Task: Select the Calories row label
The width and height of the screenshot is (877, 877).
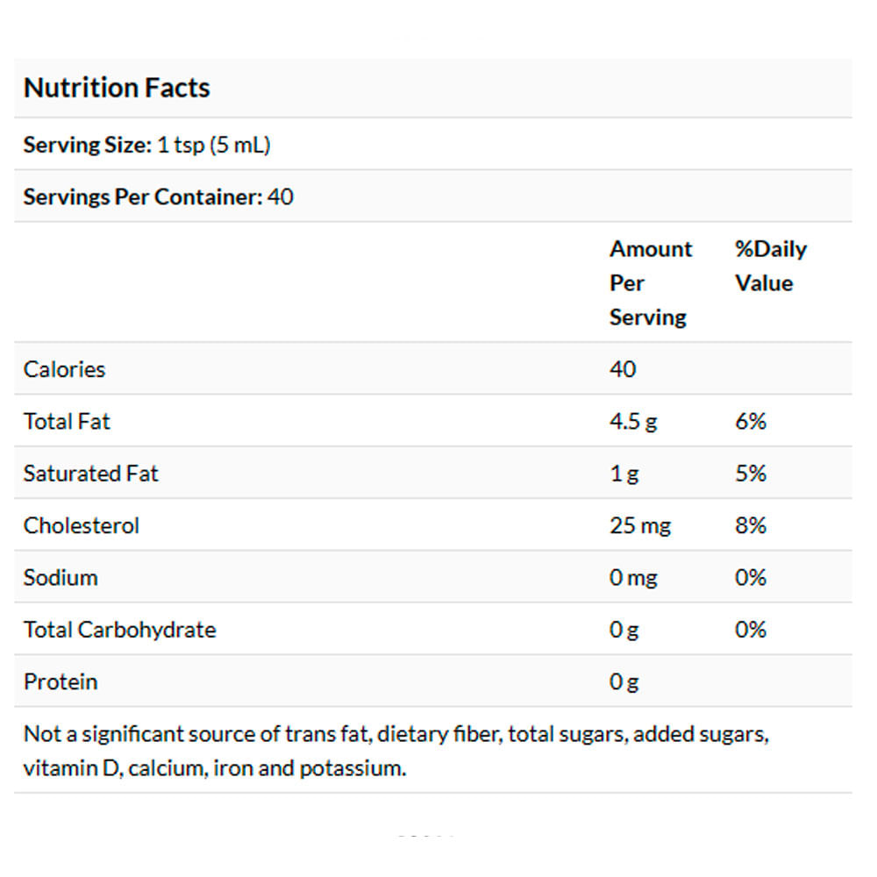Action: [x=64, y=369]
